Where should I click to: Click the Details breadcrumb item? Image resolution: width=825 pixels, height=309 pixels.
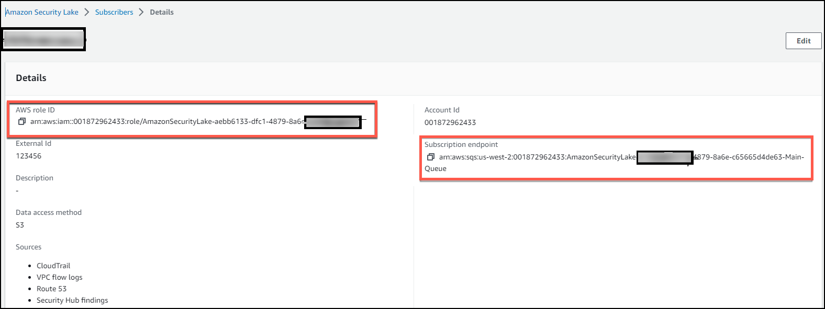tap(161, 12)
